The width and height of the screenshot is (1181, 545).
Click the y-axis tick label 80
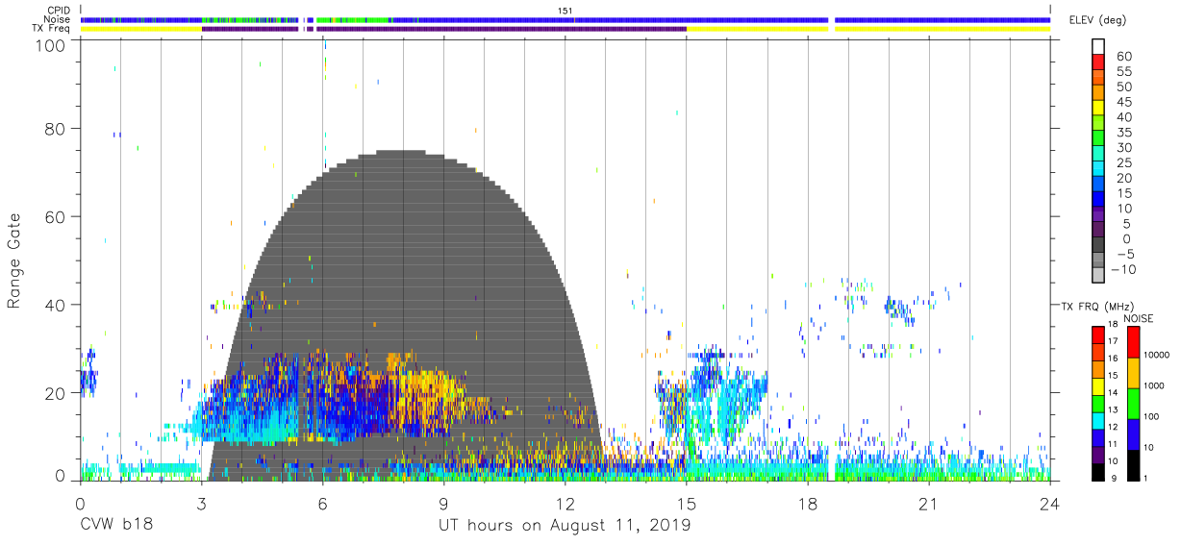pyautogui.click(x=57, y=128)
